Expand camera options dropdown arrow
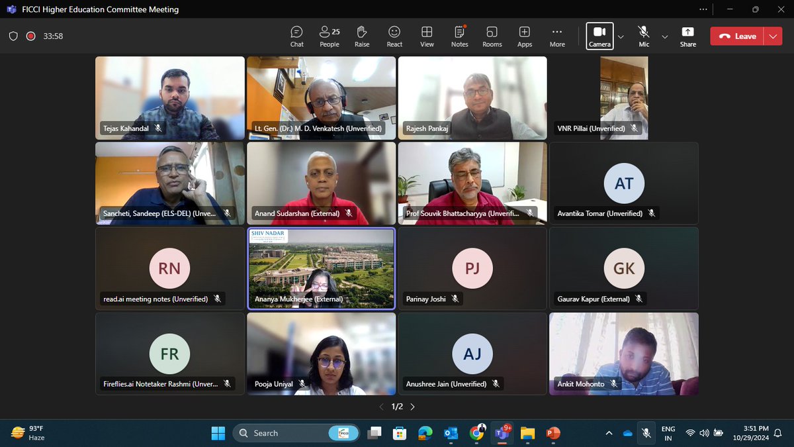Image resolution: width=794 pixels, height=447 pixels. point(621,36)
